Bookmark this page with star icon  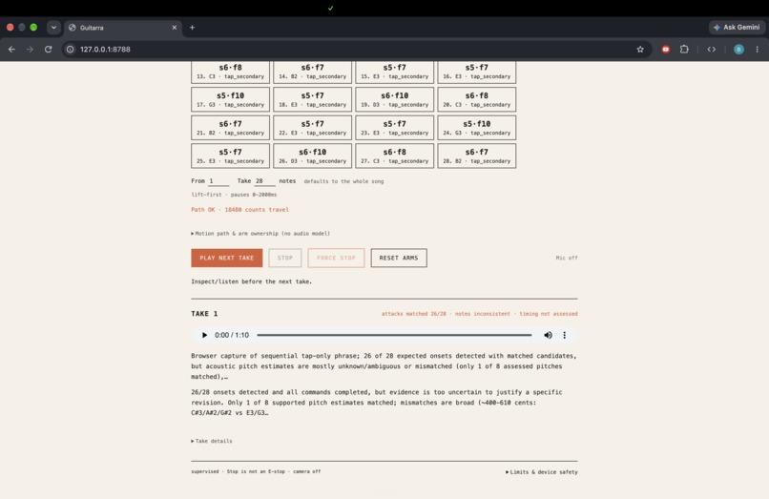640,49
